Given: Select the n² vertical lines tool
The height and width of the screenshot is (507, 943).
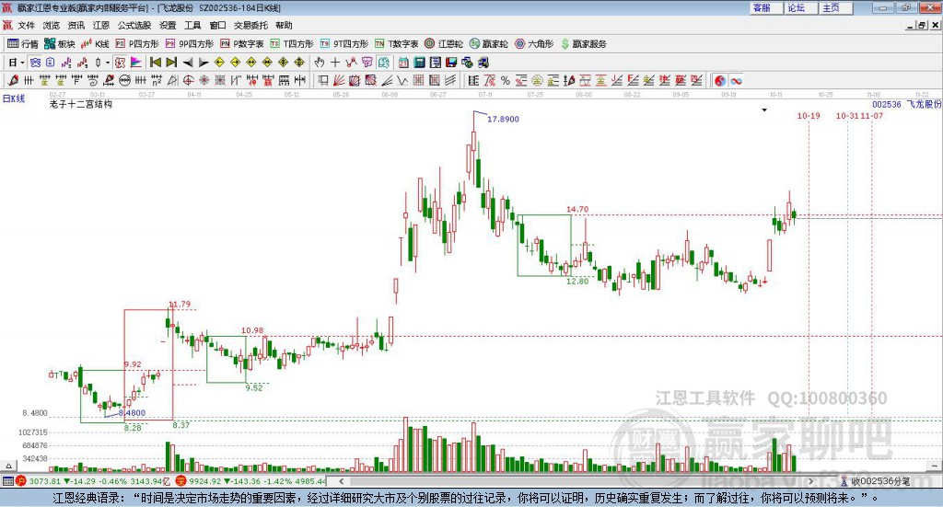Looking at the screenshot, I should (x=157, y=80).
